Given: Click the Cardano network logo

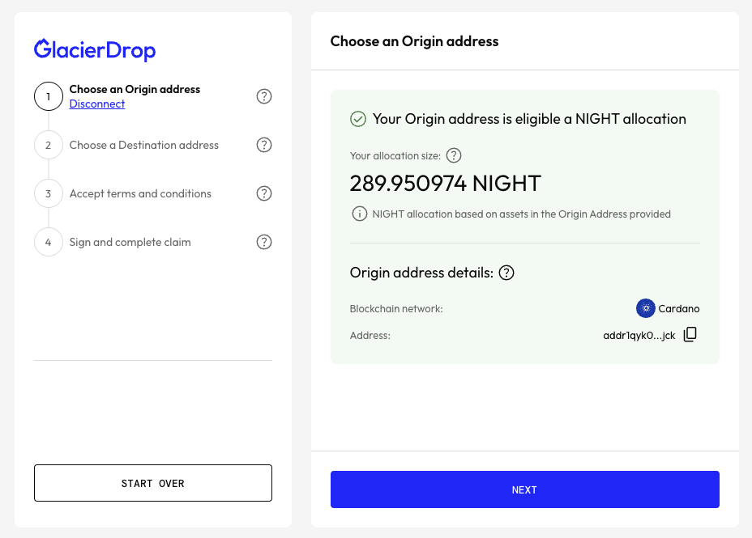Looking at the screenshot, I should point(646,308).
